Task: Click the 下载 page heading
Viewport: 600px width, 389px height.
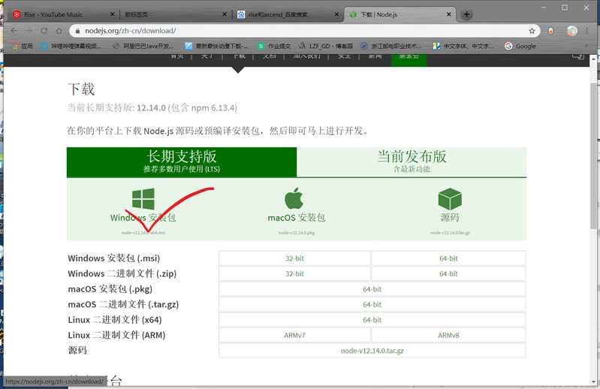Action: (x=81, y=89)
